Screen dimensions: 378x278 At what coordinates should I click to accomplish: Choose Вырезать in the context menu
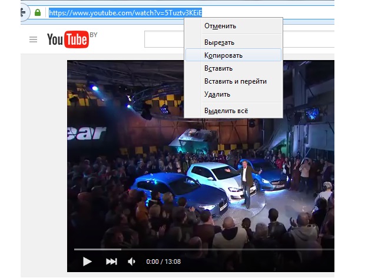click(x=233, y=42)
